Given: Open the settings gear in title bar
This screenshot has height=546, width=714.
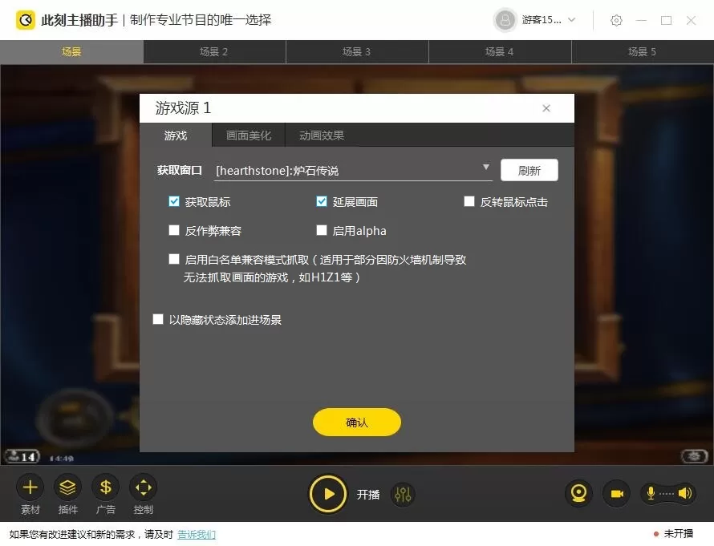Looking at the screenshot, I should [616, 21].
